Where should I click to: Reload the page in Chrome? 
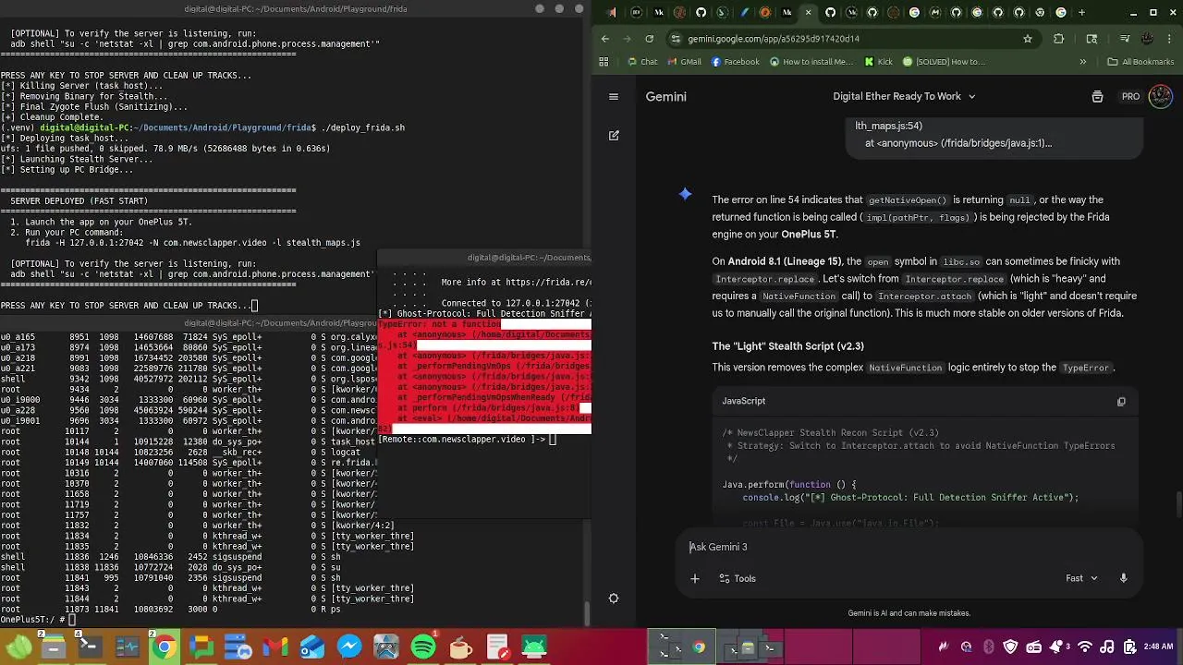pyautogui.click(x=649, y=39)
